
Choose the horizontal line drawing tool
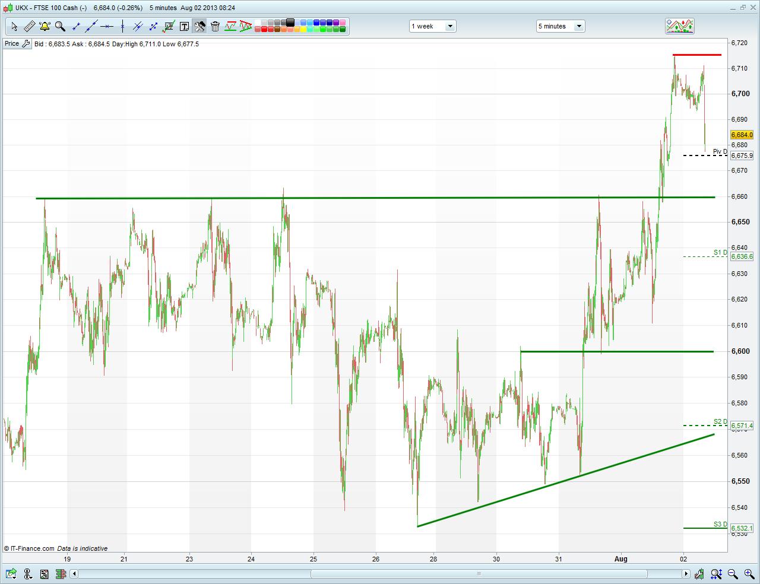click(x=107, y=26)
